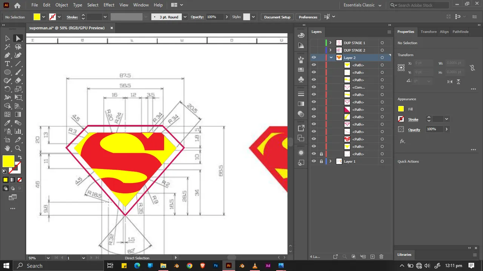The height and width of the screenshot is (271, 483).
Task: Click the Document Setup button
Action: (277, 17)
